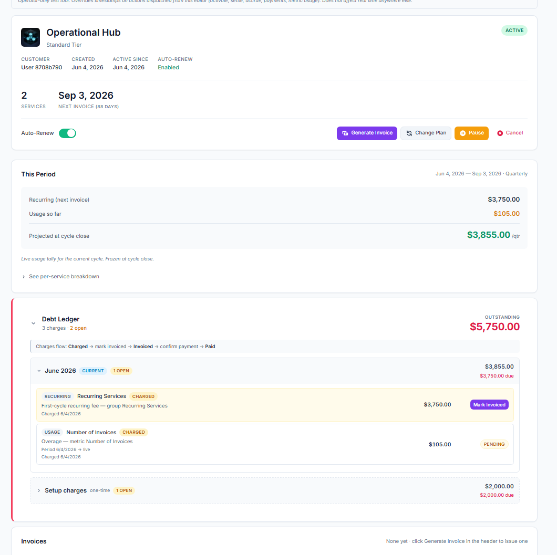The width and height of the screenshot is (557, 555).
Task: Click the Number of Invoices charge title
Action: click(x=91, y=432)
